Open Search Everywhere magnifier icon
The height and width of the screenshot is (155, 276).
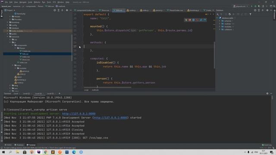[274, 6]
